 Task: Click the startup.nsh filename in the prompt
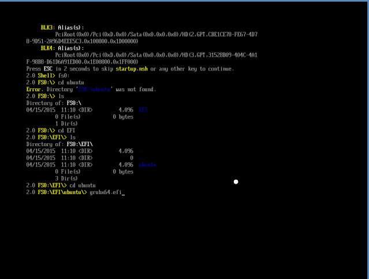tap(132, 69)
